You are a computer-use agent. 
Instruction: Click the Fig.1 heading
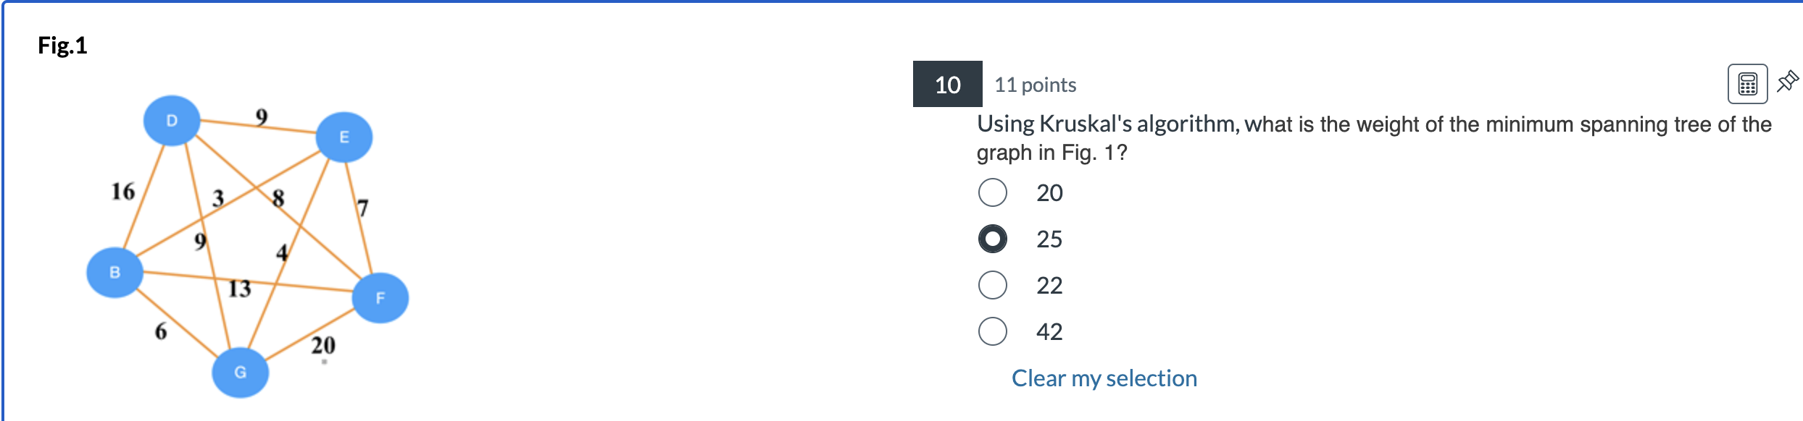point(62,45)
